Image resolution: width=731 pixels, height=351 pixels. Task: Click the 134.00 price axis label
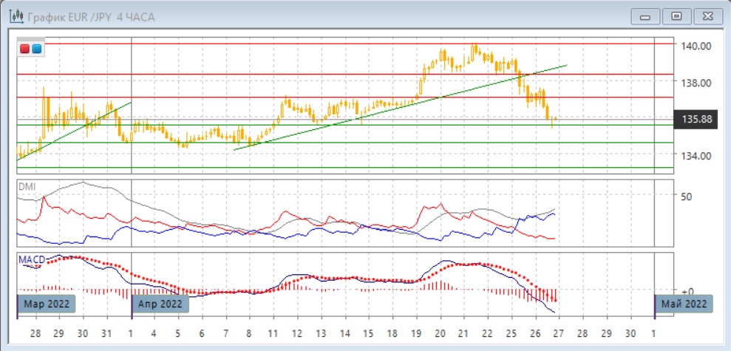tap(696, 156)
